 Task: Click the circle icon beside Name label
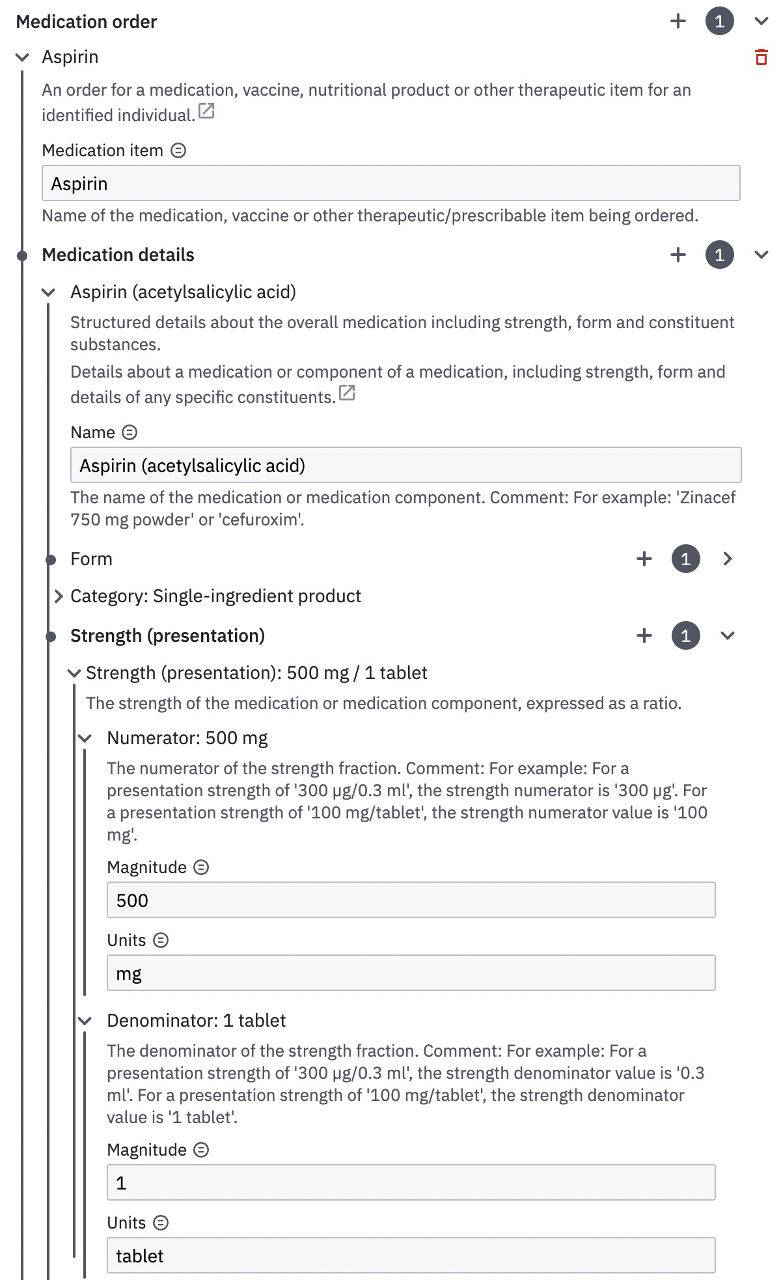130,433
